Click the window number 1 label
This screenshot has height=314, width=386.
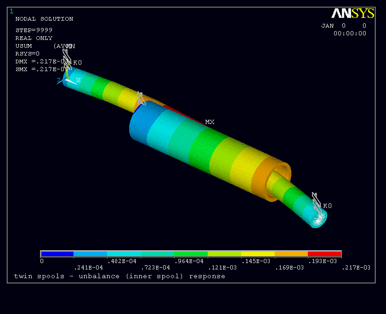pos(11,11)
